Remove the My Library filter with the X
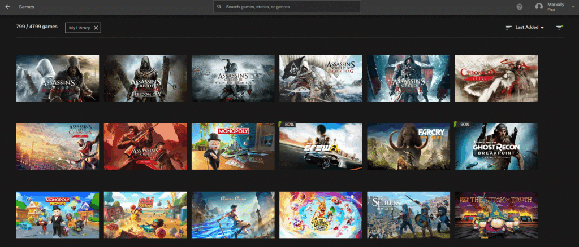579x247 pixels. click(x=96, y=27)
